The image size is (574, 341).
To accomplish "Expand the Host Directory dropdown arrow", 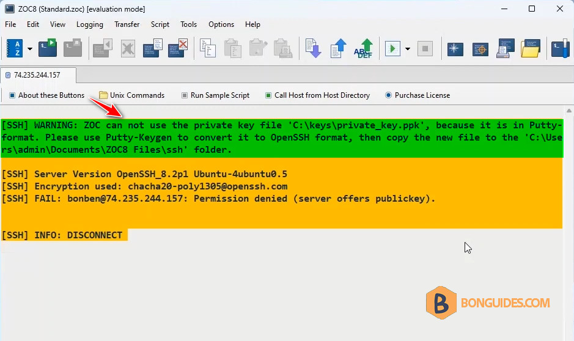I will [x=30, y=49].
